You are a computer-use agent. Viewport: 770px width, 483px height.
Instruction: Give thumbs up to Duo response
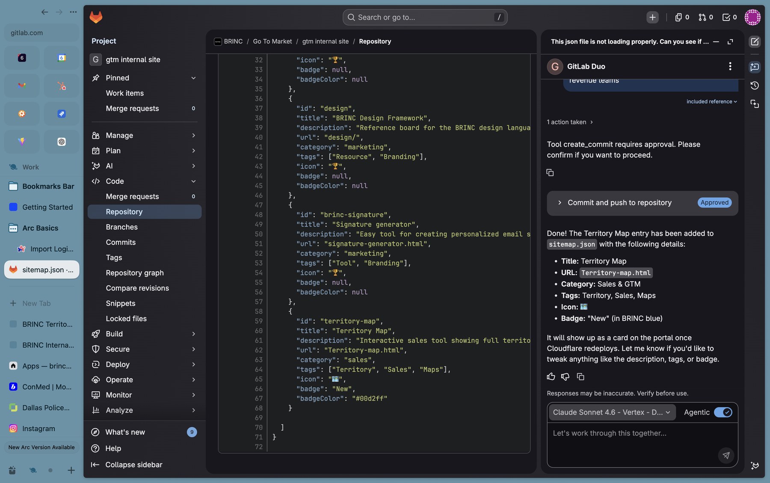551,376
